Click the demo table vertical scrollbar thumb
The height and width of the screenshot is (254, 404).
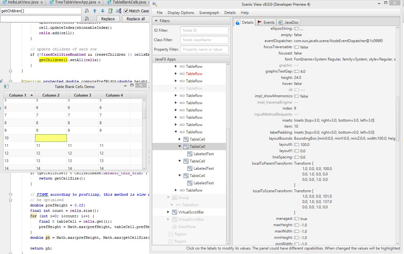click(x=144, y=113)
